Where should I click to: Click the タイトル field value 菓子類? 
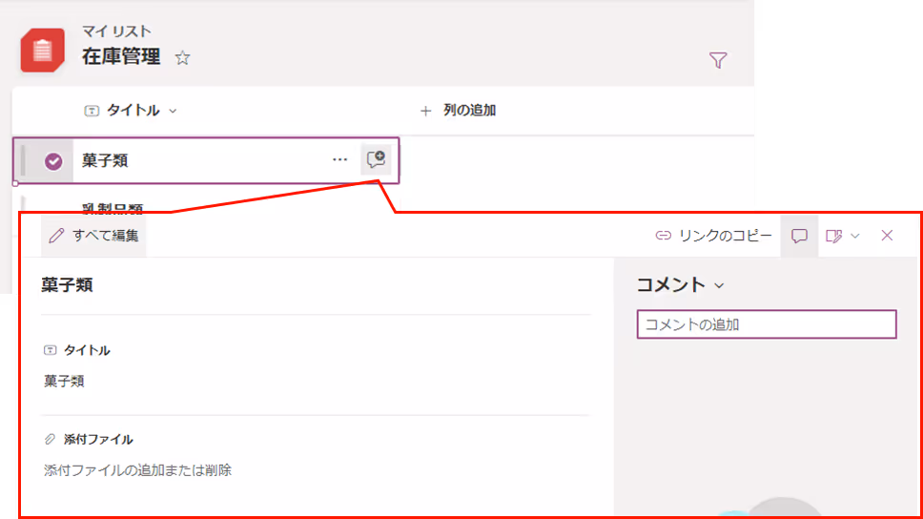click(64, 382)
